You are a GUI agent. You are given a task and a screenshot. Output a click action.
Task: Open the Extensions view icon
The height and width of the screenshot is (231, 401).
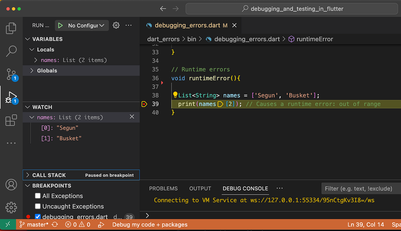point(11,120)
